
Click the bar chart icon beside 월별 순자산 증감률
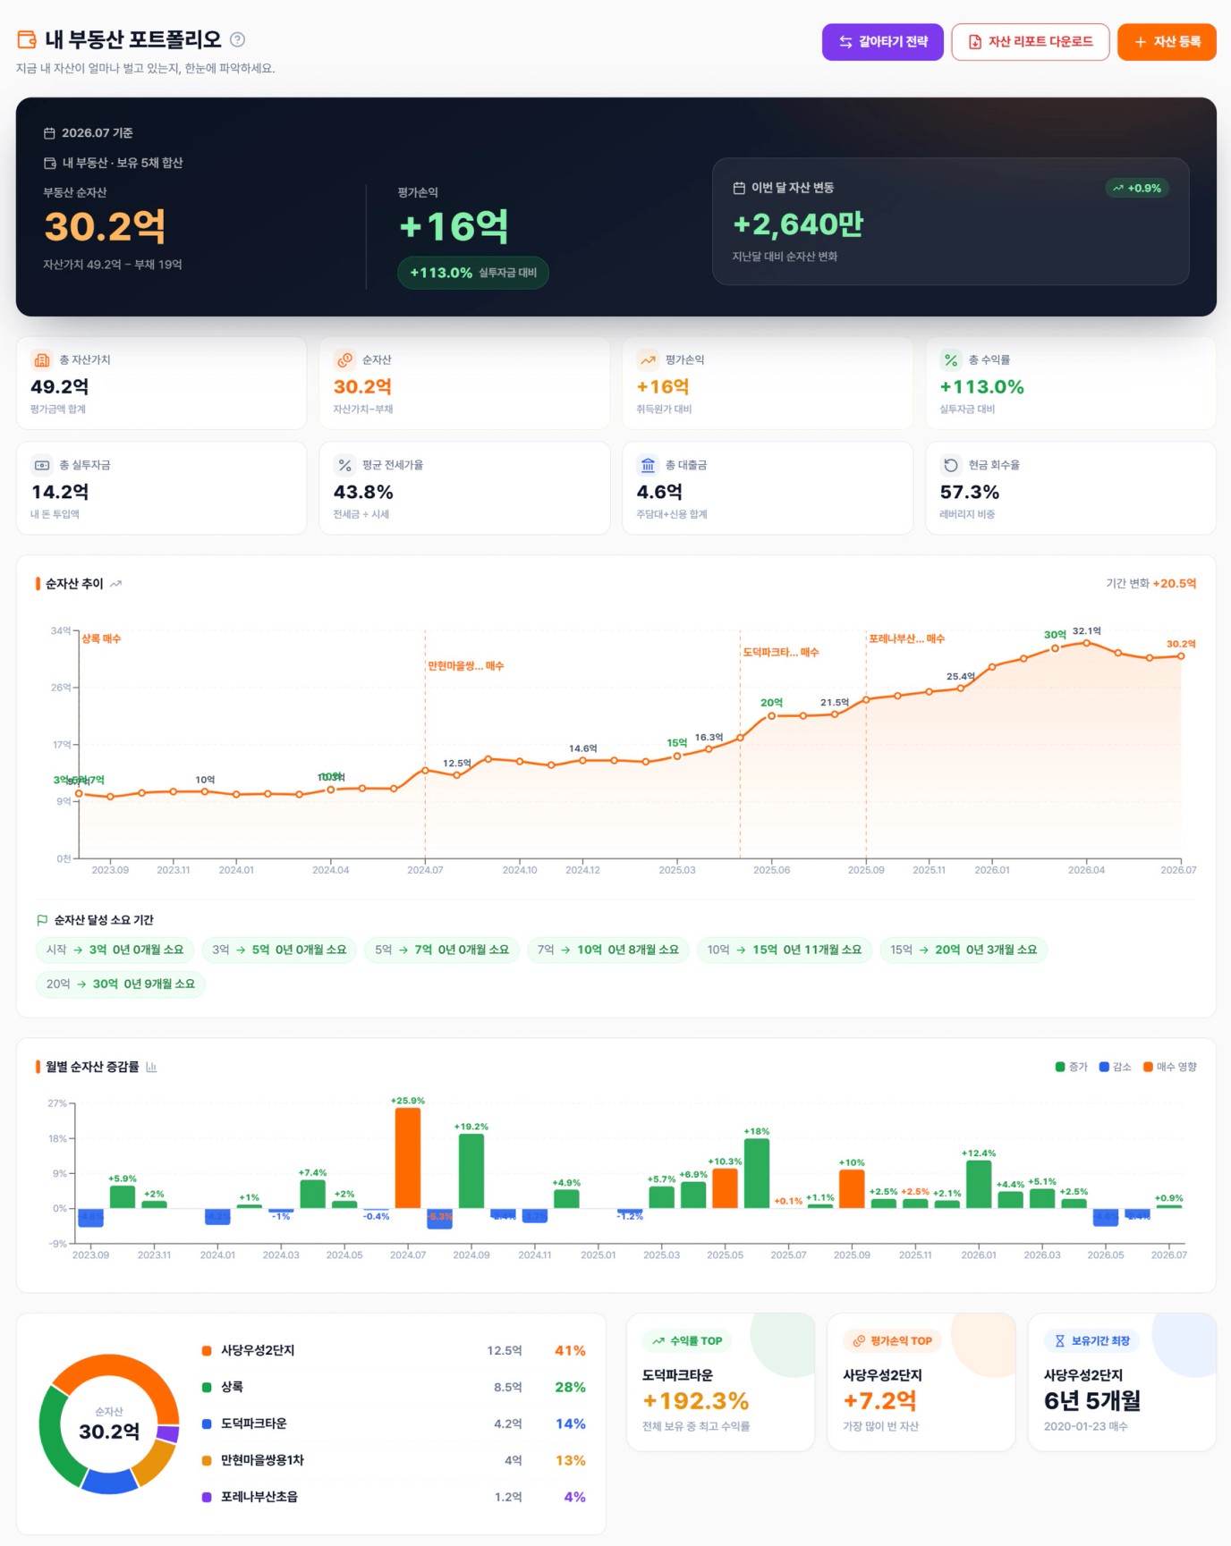click(x=151, y=1067)
